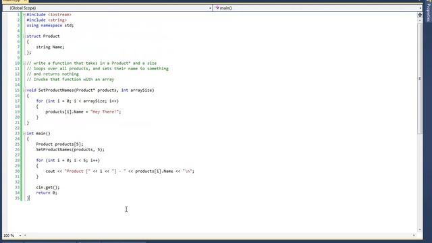Screen dimensions: 432x243
Task: Click line number 22 in the margin
Action: pos(17,128)
